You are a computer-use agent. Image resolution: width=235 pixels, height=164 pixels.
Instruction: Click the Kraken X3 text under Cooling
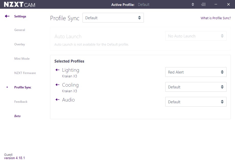coord(69,91)
